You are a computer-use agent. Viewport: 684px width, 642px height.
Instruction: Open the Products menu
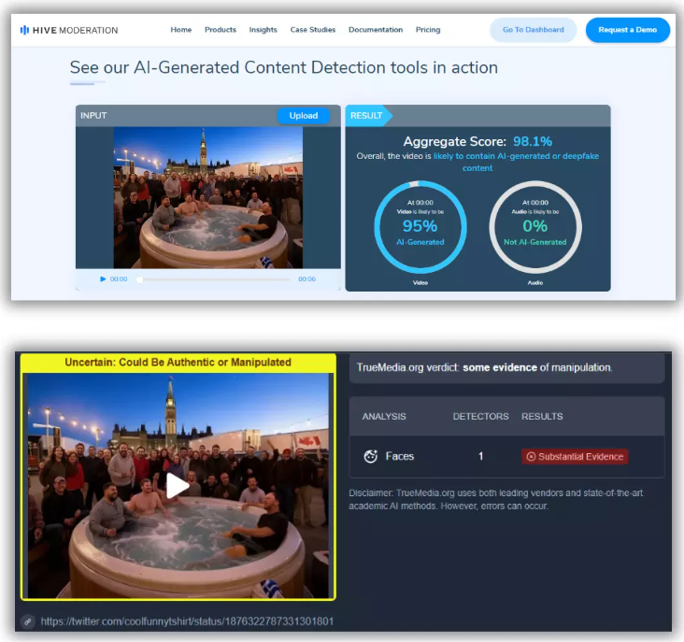tap(221, 30)
